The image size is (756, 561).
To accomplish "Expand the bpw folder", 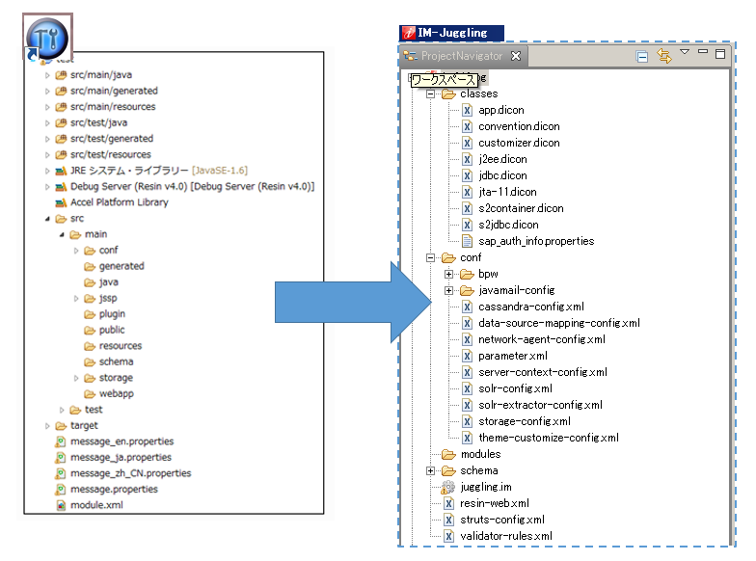I will pos(449,274).
